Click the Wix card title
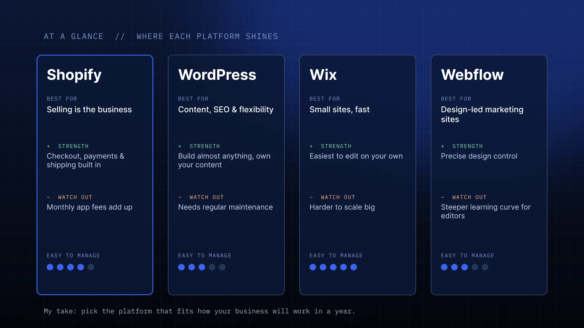 (x=323, y=75)
